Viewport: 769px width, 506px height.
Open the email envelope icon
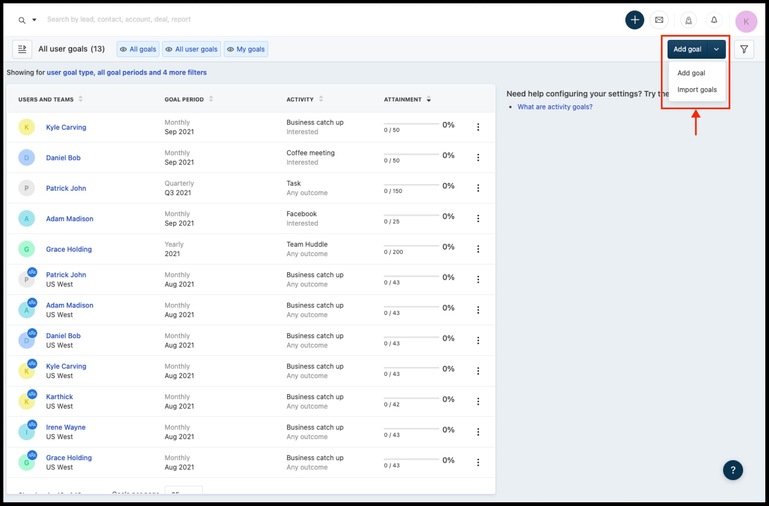pyautogui.click(x=659, y=20)
